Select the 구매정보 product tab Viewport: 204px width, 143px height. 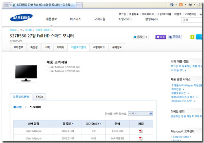tap(117, 47)
